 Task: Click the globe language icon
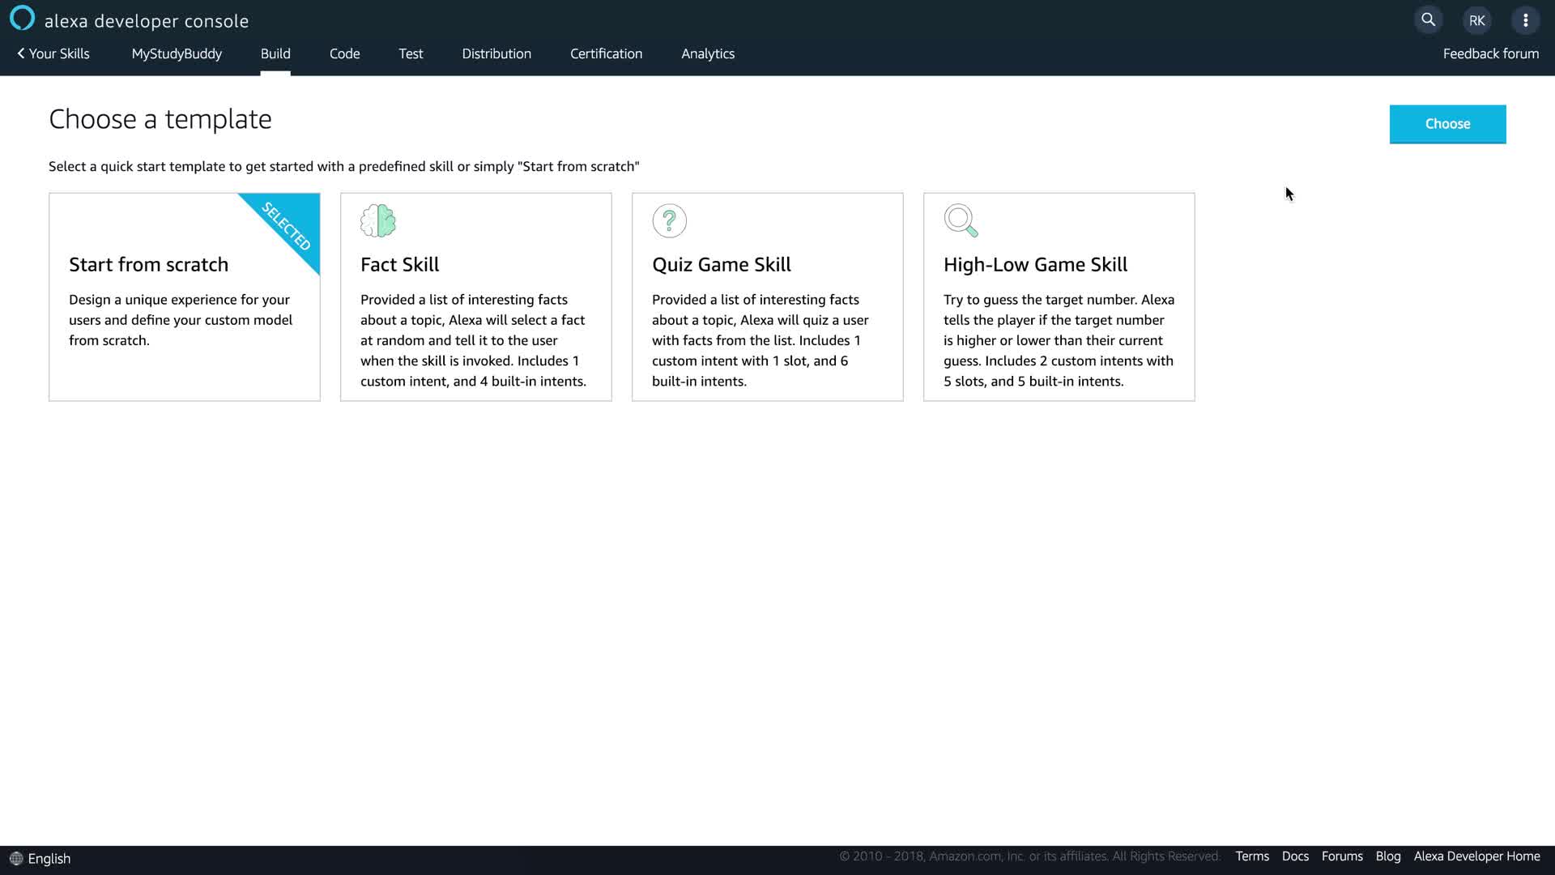tap(15, 859)
